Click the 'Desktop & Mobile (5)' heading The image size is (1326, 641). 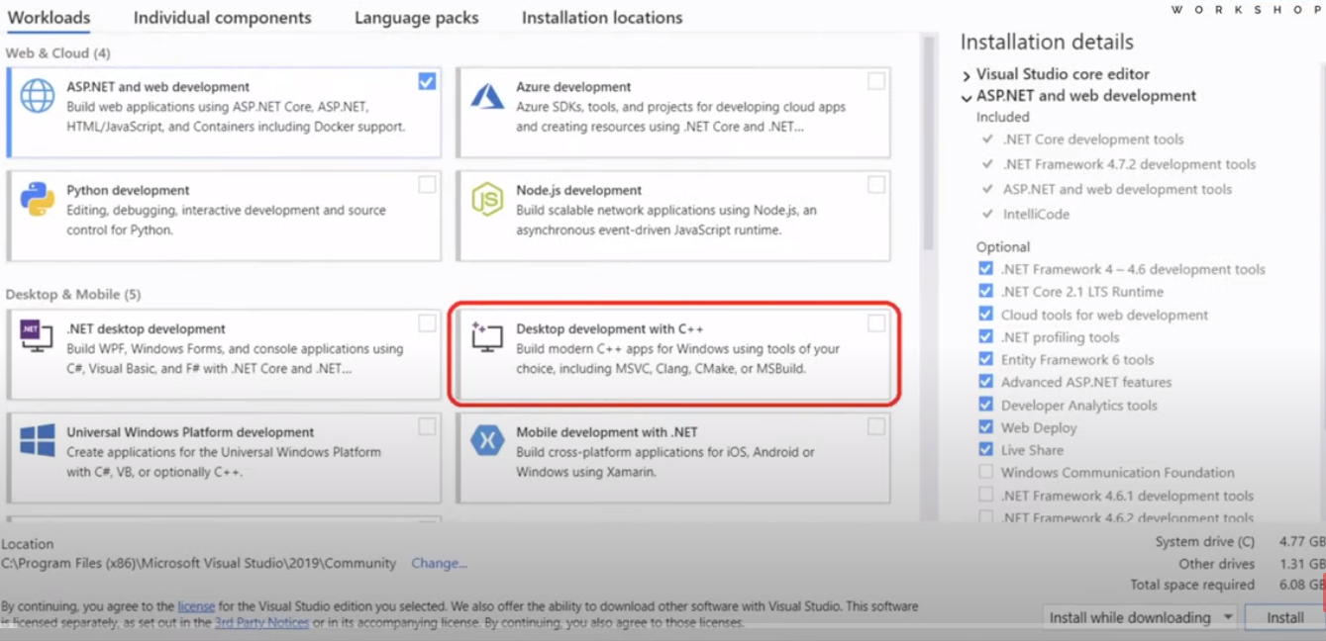pyautogui.click(x=73, y=294)
